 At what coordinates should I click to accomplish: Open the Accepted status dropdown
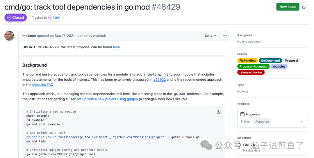click(262, 122)
